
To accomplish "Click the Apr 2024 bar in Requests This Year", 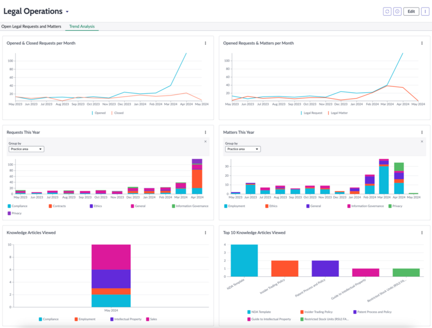I will (197, 176).
